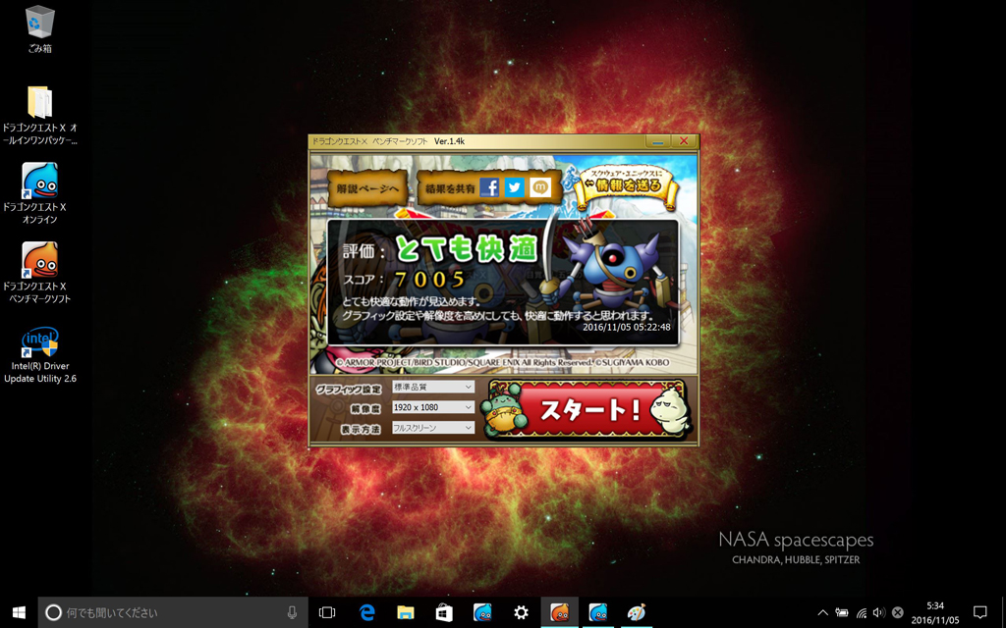Open Settings gear in the taskbar
This screenshot has width=1006, height=628.
(x=521, y=612)
